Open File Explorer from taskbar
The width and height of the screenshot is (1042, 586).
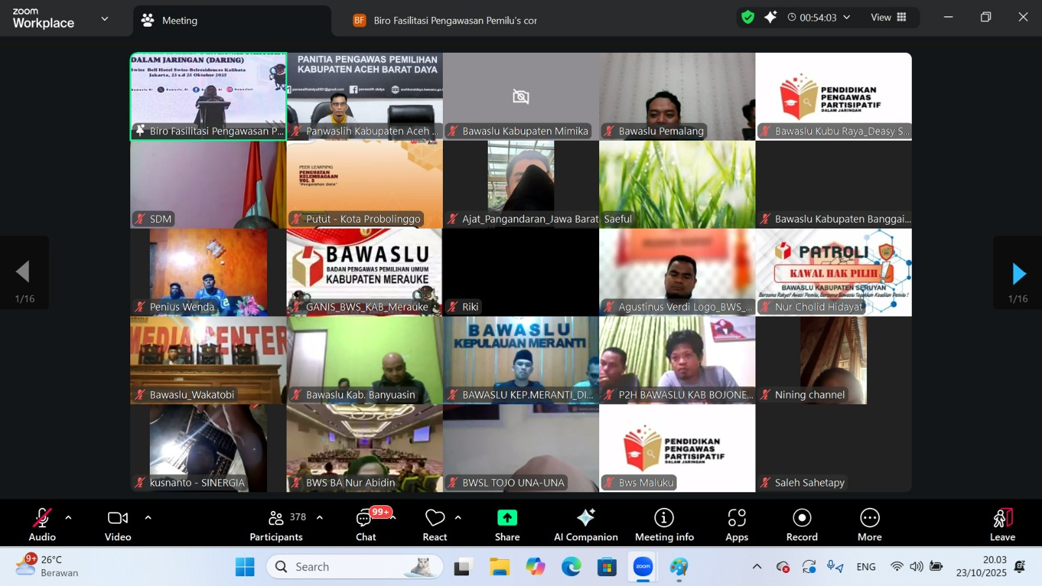coord(500,567)
